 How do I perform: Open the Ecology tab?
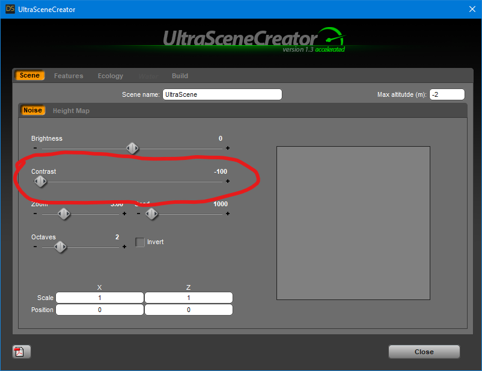pyautogui.click(x=111, y=76)
